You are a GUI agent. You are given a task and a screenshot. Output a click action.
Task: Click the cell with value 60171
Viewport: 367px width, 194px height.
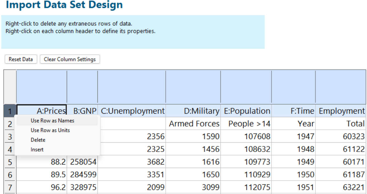[x=341, y=162]
